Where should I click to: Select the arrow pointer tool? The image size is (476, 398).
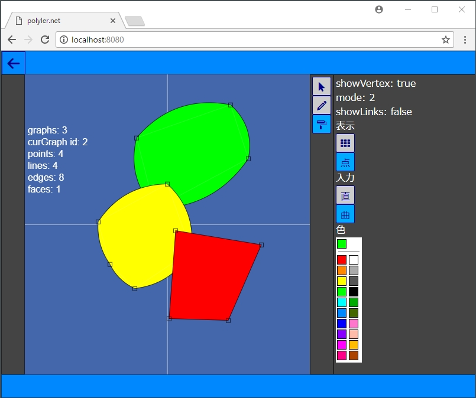pyautogui.click(x=322, y=87)
